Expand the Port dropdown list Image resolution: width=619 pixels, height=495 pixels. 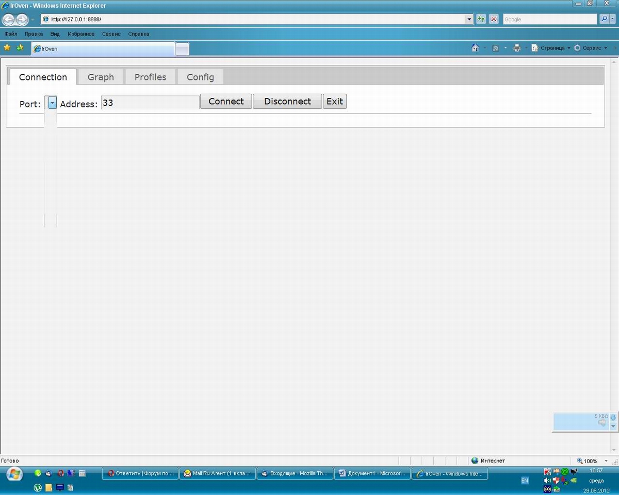pyautogui.click(x=52, y=103)
